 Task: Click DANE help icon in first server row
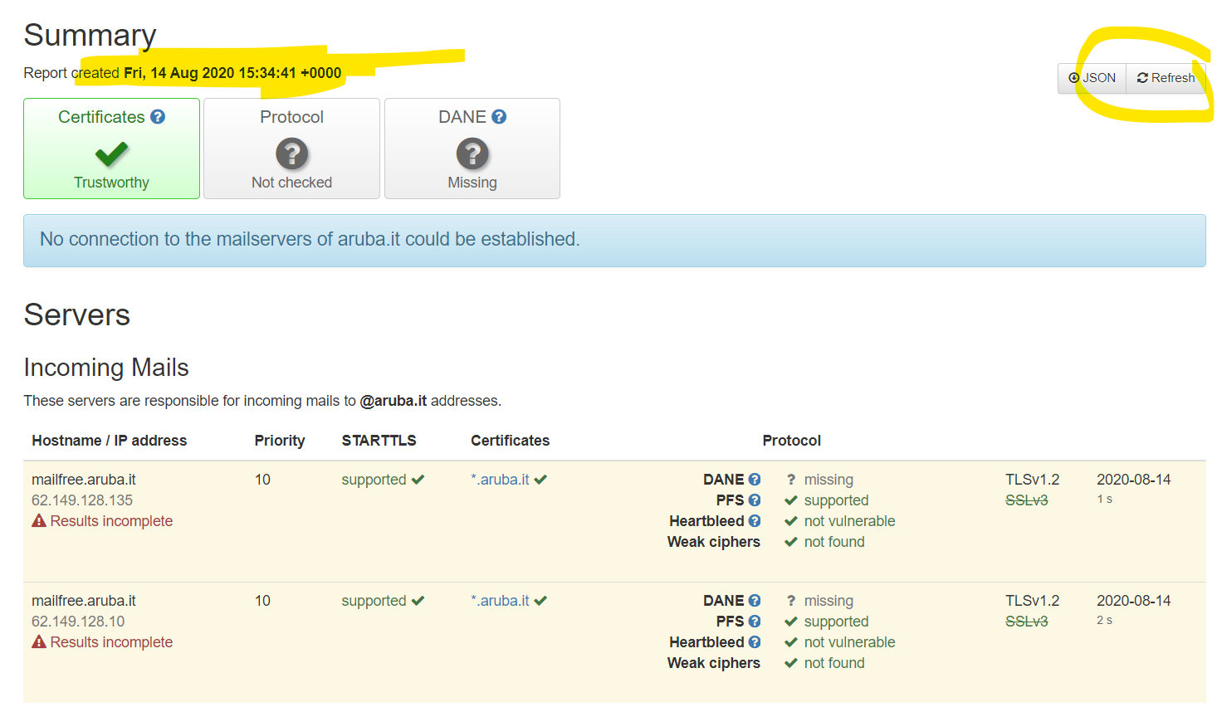[755, 480]
